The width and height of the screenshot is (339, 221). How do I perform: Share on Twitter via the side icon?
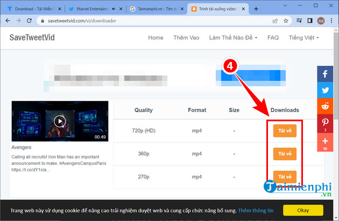click(325, 90)
